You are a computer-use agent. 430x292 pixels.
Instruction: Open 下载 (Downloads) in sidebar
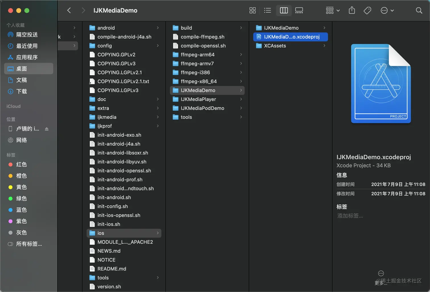pos(28,91)
